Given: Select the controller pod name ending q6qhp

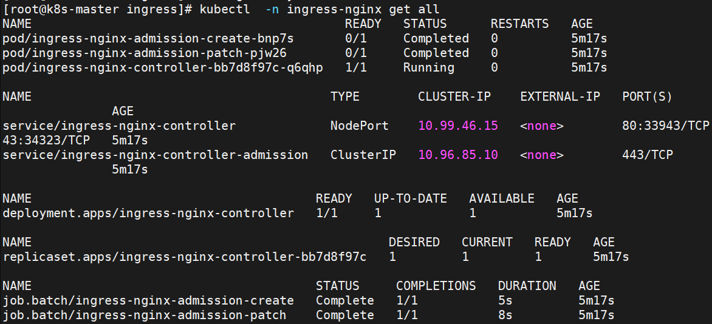Looking at the screenshot, I should point(163,67).
